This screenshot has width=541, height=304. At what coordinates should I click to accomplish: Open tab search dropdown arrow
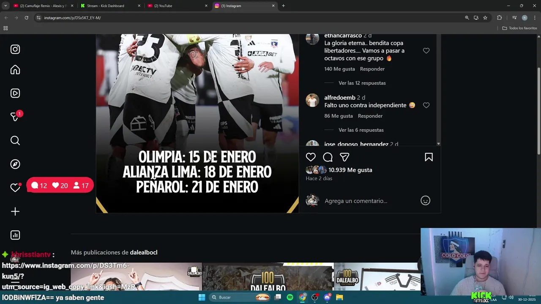coord(5,6)
